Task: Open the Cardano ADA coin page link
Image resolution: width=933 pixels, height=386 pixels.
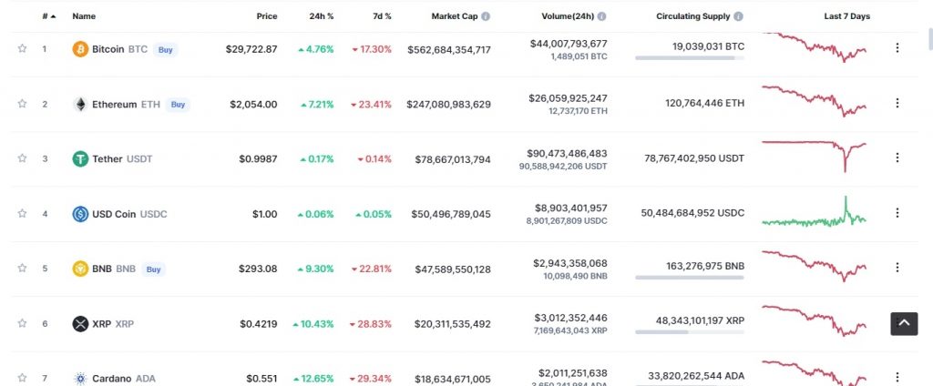Action: (x=124, y=379)
